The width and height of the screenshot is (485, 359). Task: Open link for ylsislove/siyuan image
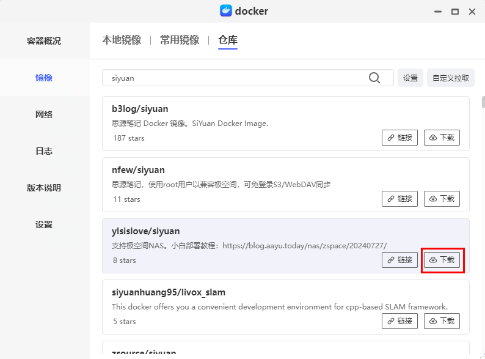coord(399,260)
